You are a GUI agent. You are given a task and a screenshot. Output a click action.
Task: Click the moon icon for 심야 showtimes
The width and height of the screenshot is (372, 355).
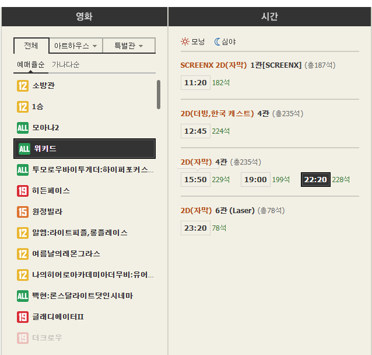[218, 41]
